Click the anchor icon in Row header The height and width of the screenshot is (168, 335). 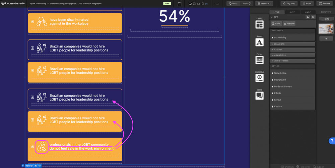coord(308,17)
